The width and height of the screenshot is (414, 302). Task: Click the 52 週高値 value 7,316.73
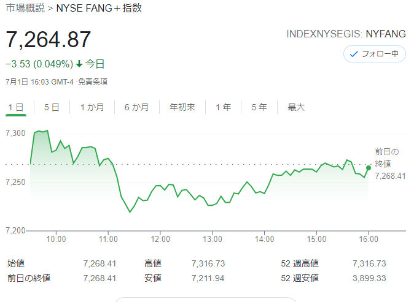tap(369, 263)
